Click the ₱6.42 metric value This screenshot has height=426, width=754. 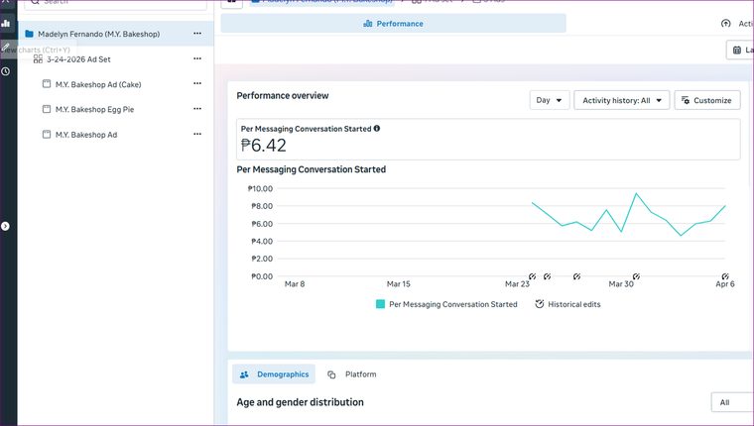[264, 145]
